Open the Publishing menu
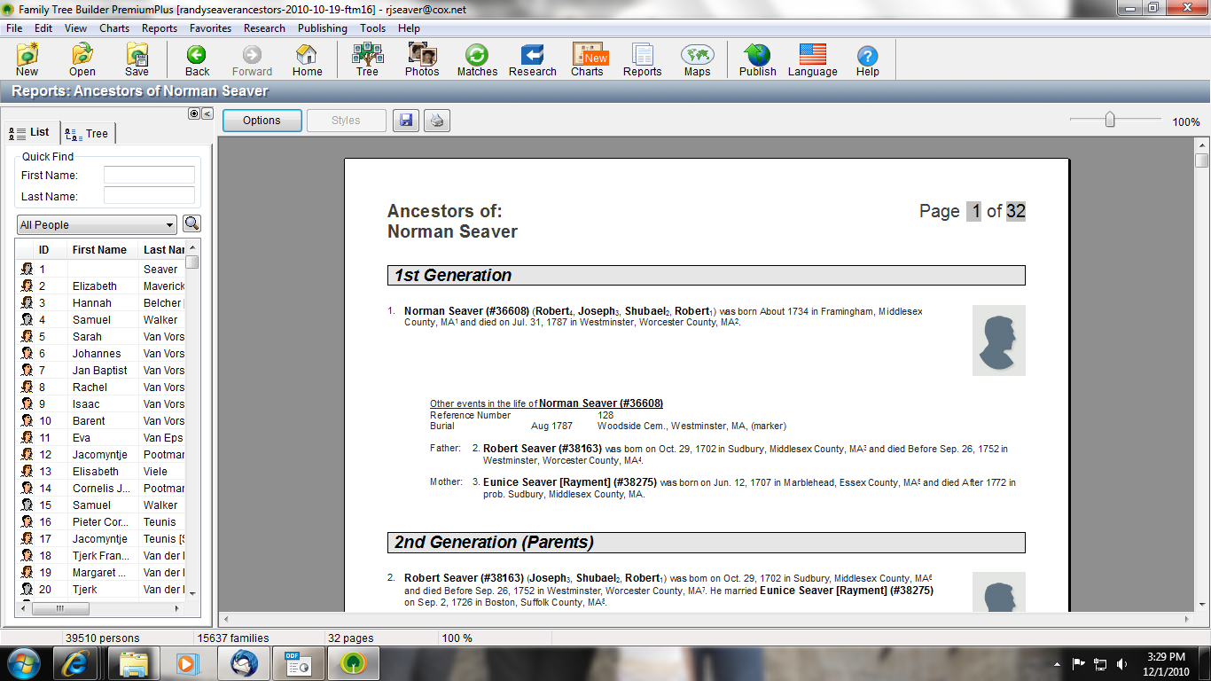Image resolution: width=1211 pixels, height=681 pixels. tap(323, 28)
